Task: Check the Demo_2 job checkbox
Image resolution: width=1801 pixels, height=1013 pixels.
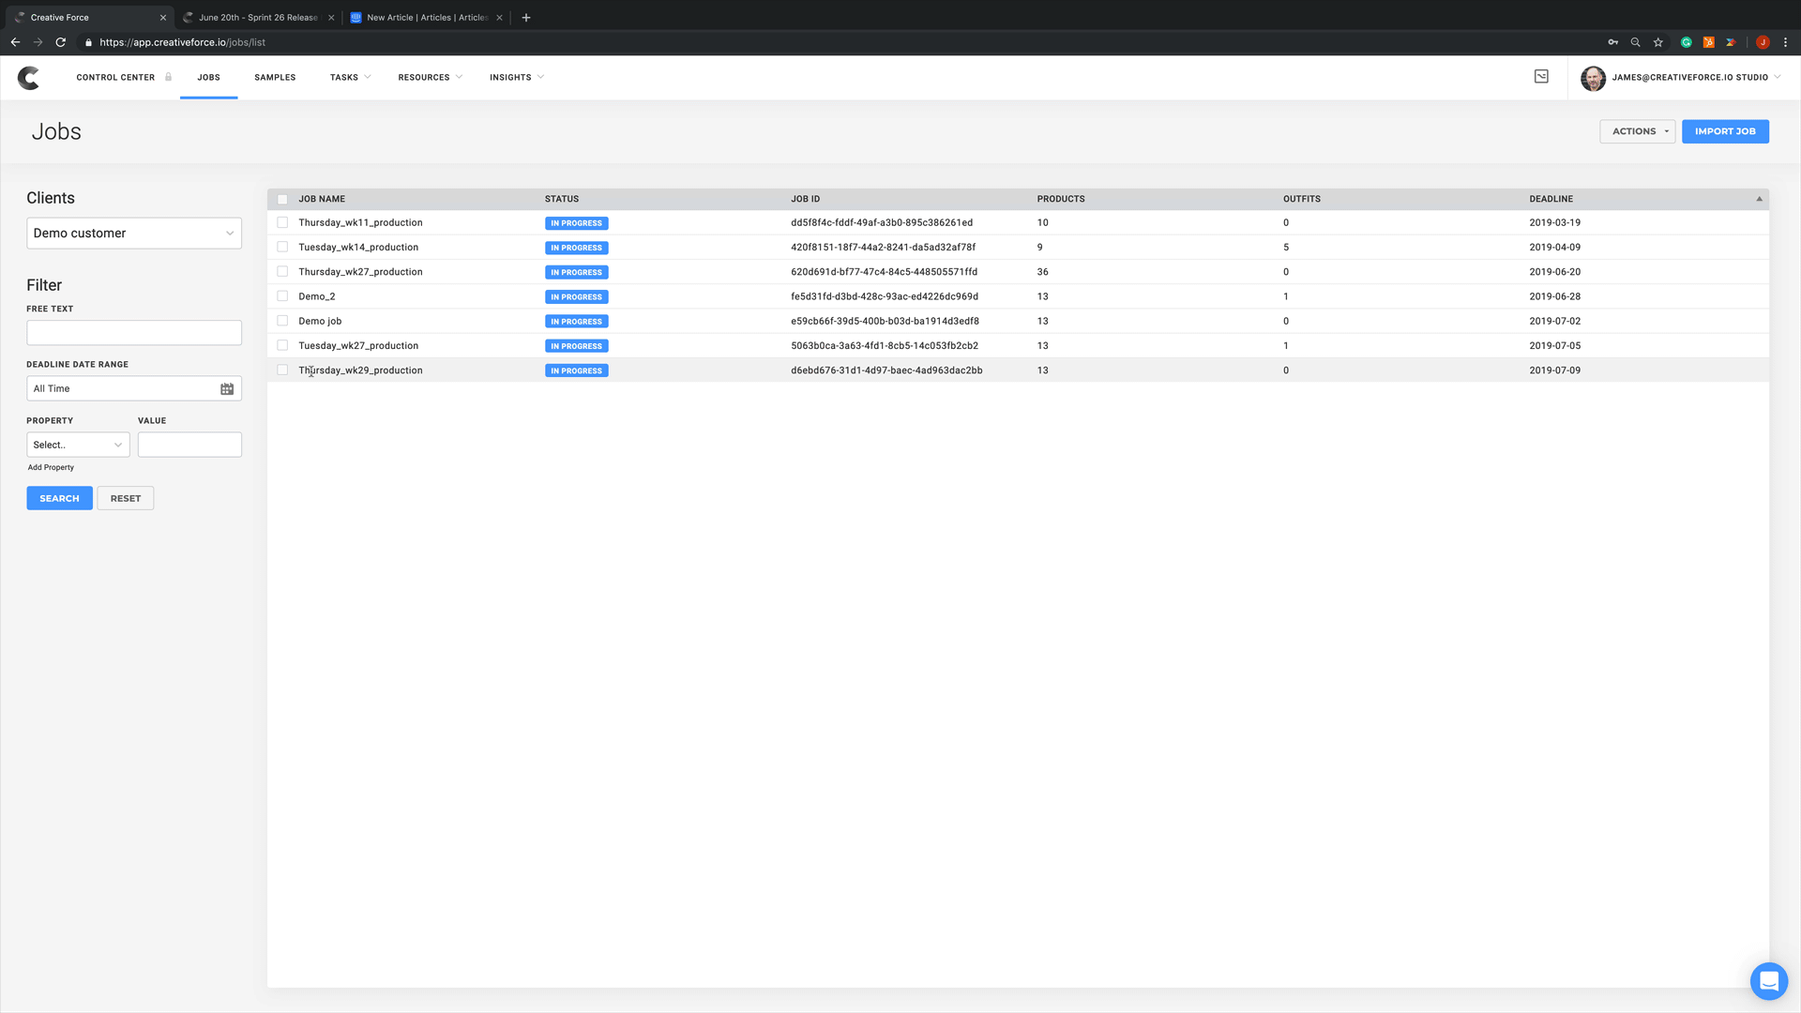Action: pos(282,296)
